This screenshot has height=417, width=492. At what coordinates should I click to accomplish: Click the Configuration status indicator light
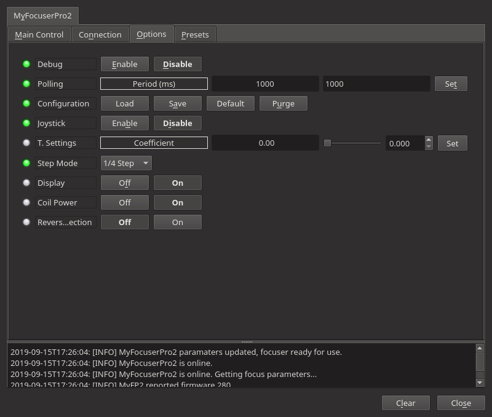tap(26, 103)
